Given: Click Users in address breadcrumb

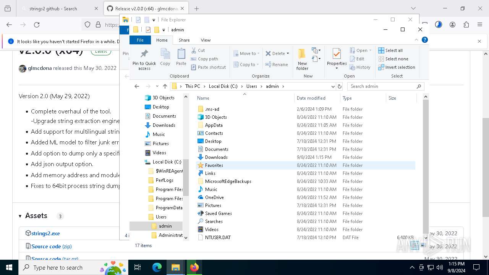Looking at the screenshot, I should pyautogui.click(x=251, y=86).
